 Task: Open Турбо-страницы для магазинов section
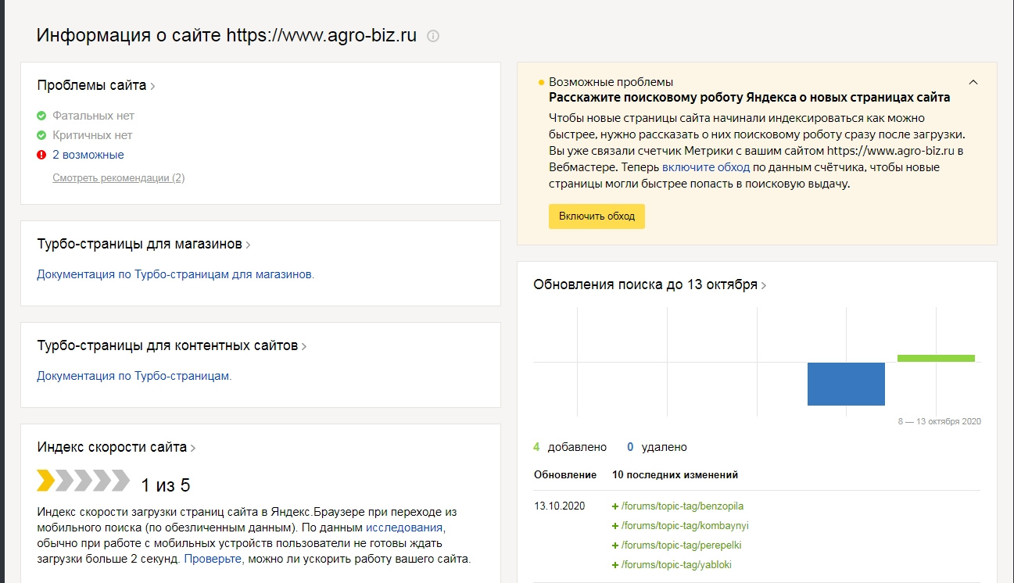(144, 244)
